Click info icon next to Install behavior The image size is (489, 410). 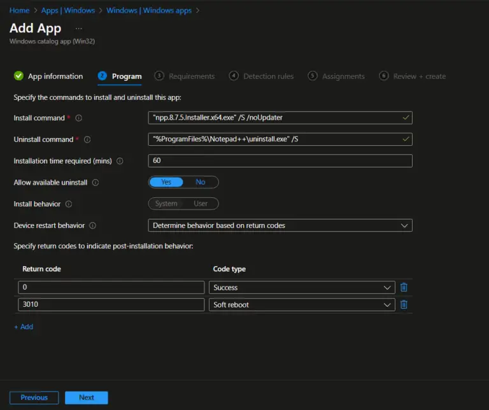pos(69,204)
